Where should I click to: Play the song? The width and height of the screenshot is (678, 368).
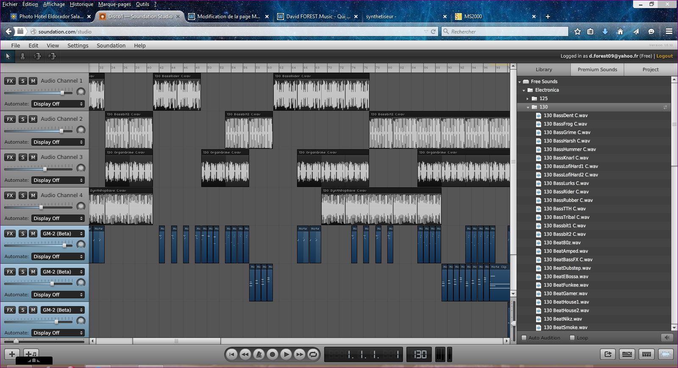pos(286,354)
